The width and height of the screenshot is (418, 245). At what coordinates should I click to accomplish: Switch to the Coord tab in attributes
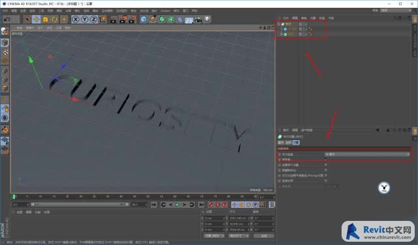pos(288,143)
